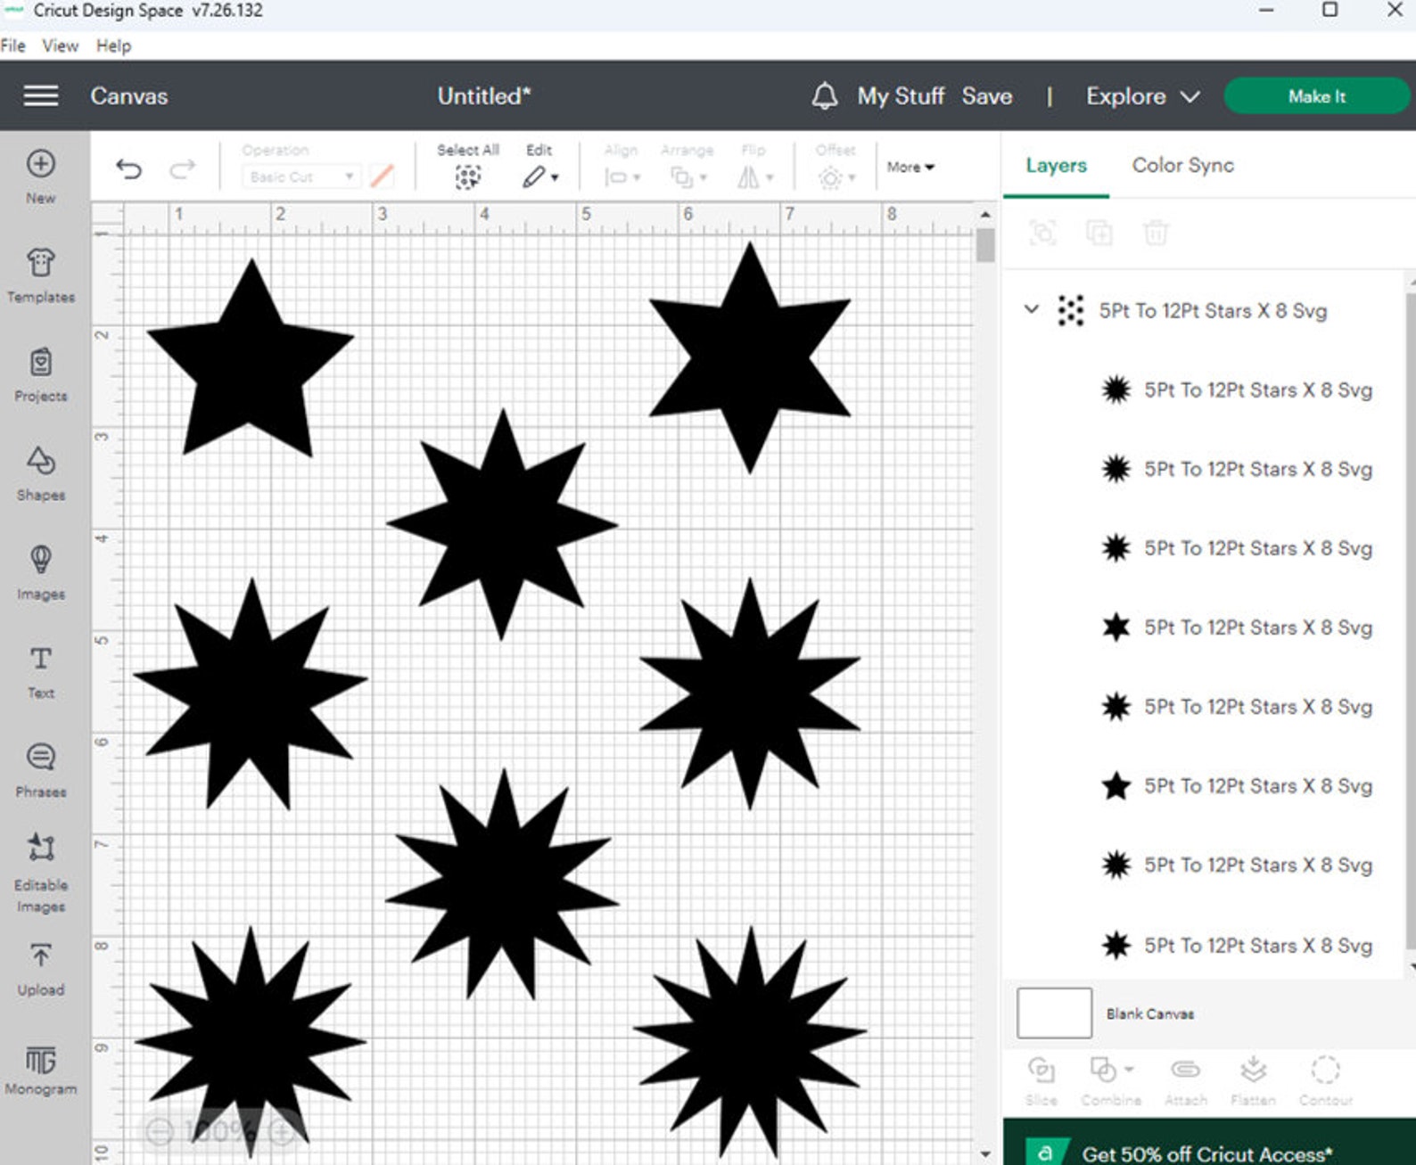This screenshot has height=1165, width=1416.
Task: Open the Align dropdown
Action: pyautogui.click(x=622, y=177)
